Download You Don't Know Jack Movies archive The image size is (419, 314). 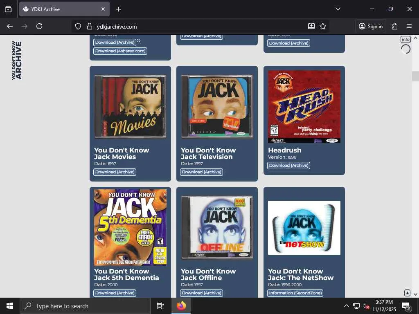(115, 172)
